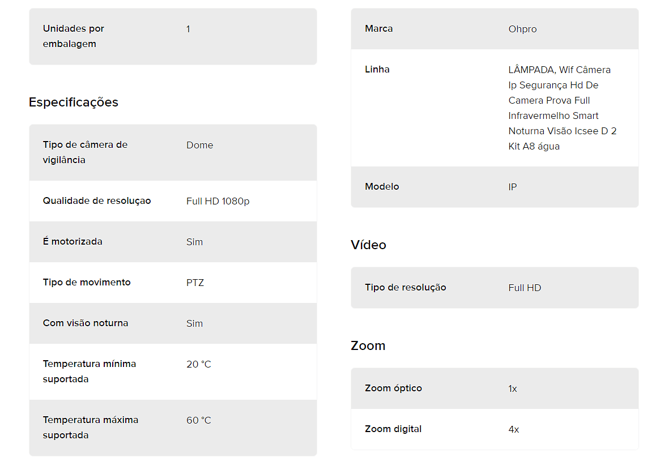Image resolution: width=660 pixels, height=457 pixels.
Task: Select the Temperatura máxima suportada label
Action: [91, 428]
